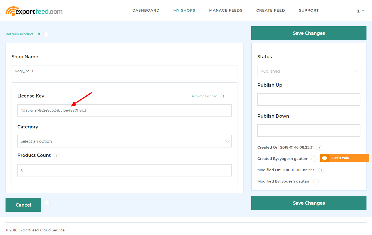This screenshot has height=235, width=372.
Task: Click info icon next to Created On
Action: click(319, 148)
